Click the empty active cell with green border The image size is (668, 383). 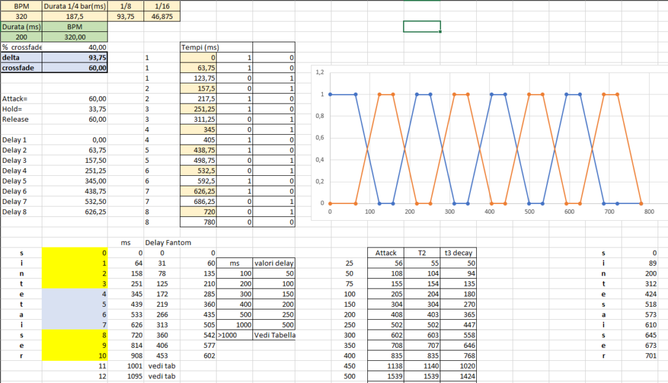(x=422, y=27)
